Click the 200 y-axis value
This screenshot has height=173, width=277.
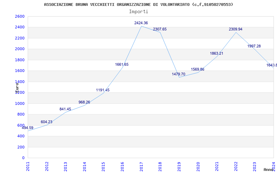tap(21, 147)
